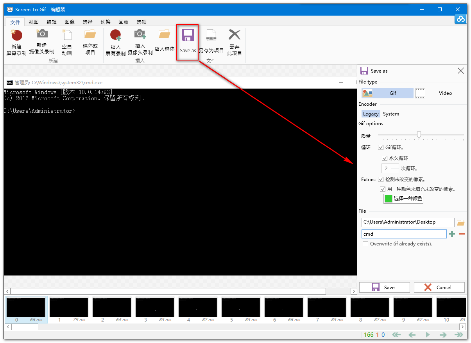Select frame 3 thumbnail (83 ms)
The image size is (471, 343).
tap(155, 309)
